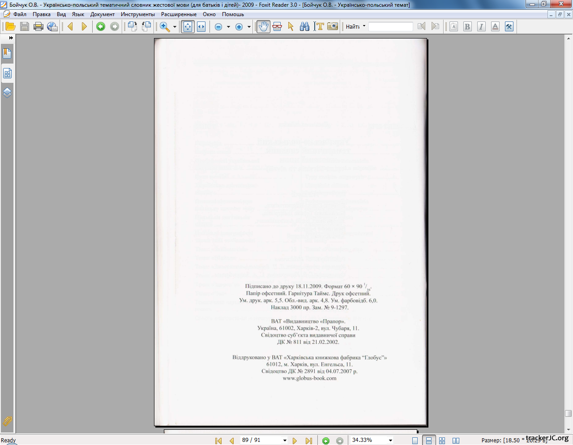This screenshot has height=445, width=573.
Task: Toggle Fit Width view mode
Action: 201,27
